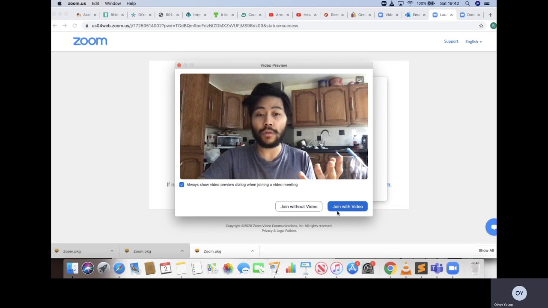Click the address bar URL

pyautogui.click(x=195, y=26)
